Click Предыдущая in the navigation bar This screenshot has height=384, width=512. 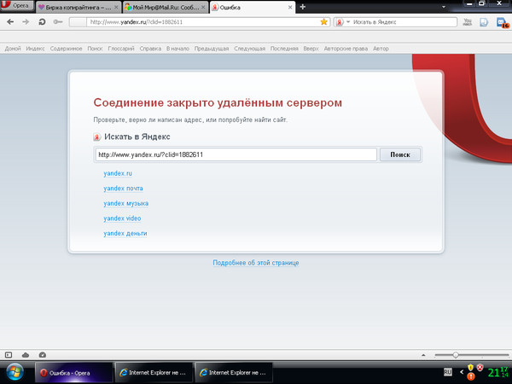pos(212,49)
